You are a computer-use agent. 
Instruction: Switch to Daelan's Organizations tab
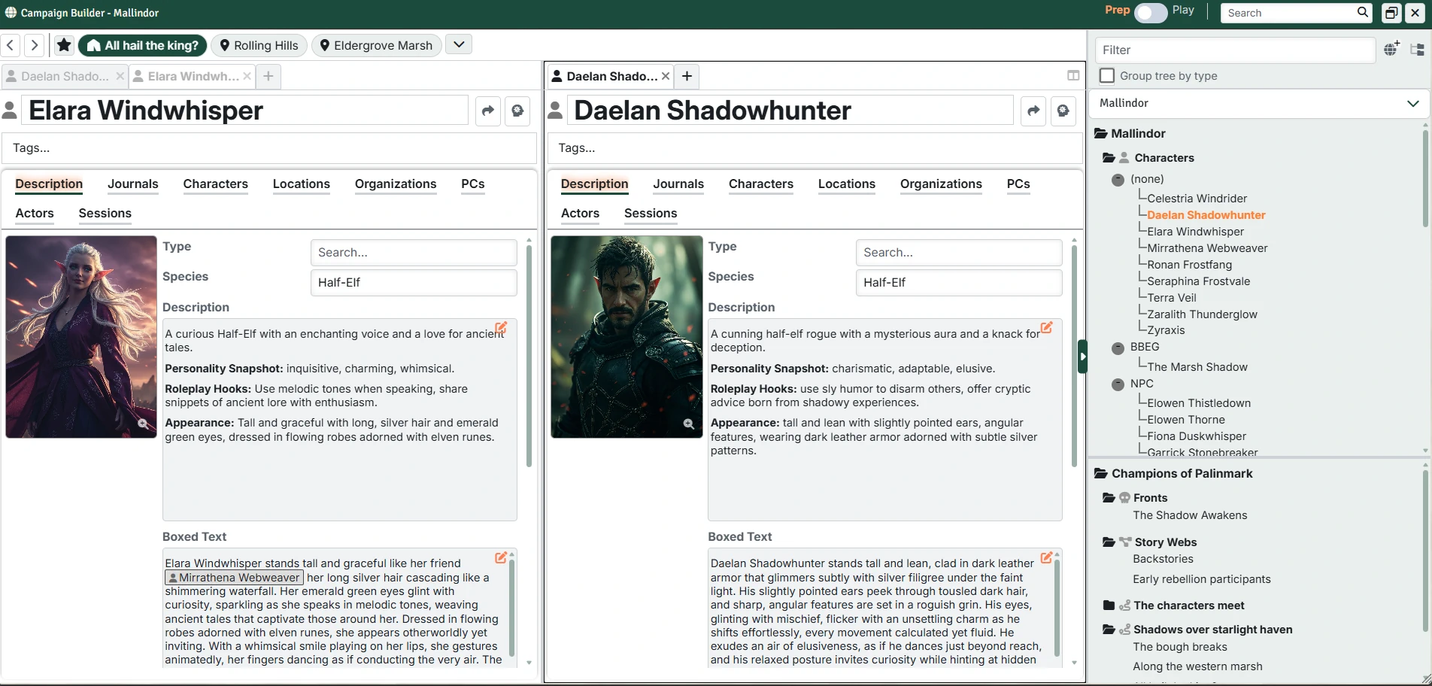(x=941, y=184)
